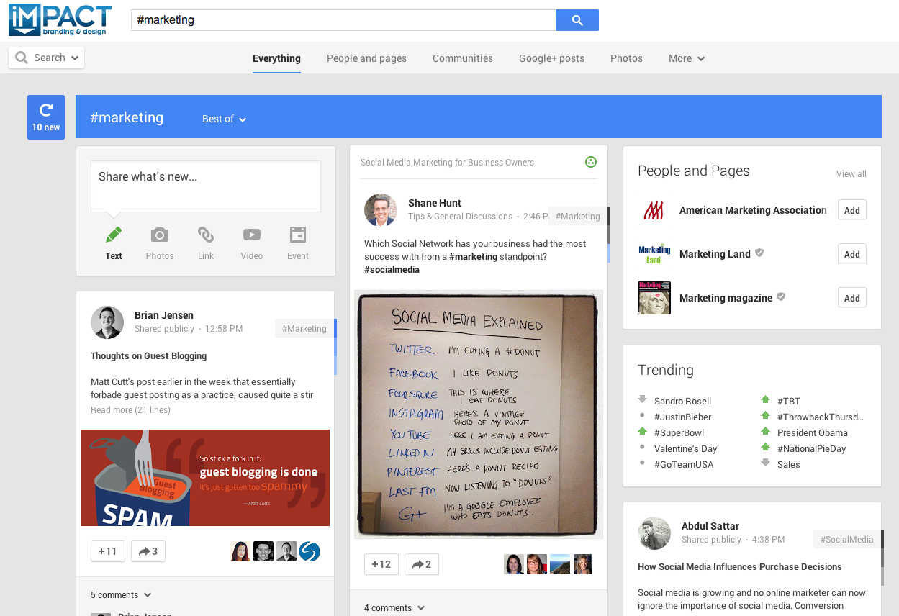Click Marketing magazine's verified badge
The height and width of the screenshot is (616, 899).
(x=781, y=296)
